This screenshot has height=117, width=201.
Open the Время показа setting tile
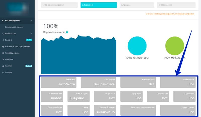coord(52,96)
